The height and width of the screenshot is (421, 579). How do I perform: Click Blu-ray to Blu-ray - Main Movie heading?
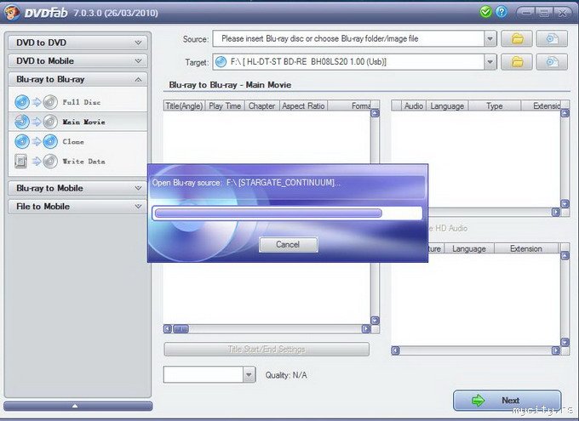(x=230, y=85)
